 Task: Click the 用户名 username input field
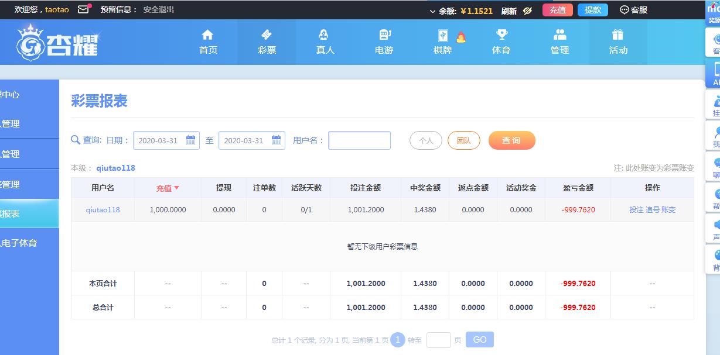coord(359,140)
